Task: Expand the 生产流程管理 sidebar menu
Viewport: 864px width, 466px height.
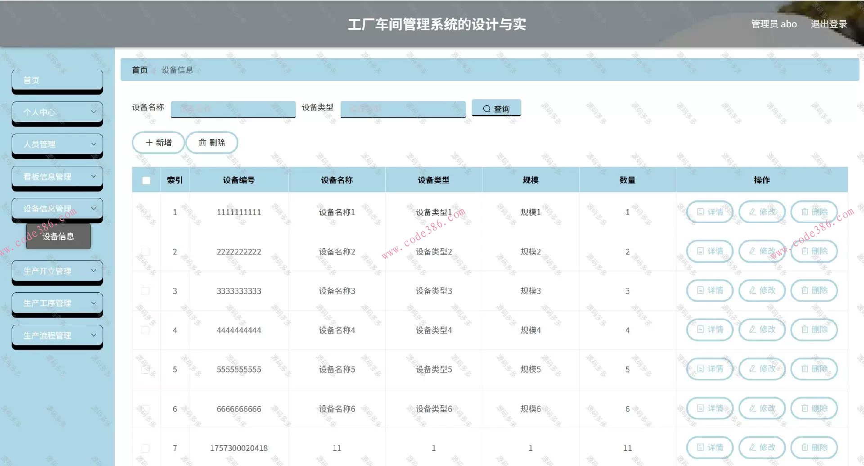Action: pos(57,335)
